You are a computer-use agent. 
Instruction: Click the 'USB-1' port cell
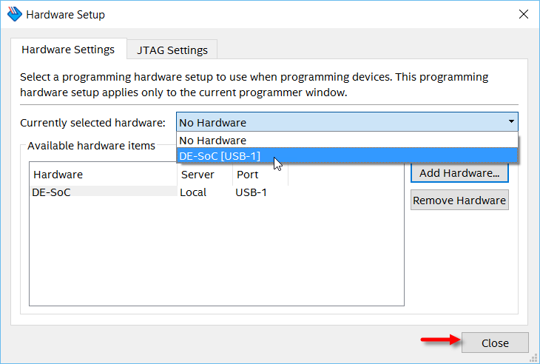click(252, 192)
